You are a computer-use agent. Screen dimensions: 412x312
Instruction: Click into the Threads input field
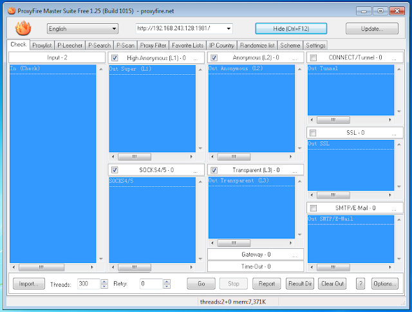[89, 284]
